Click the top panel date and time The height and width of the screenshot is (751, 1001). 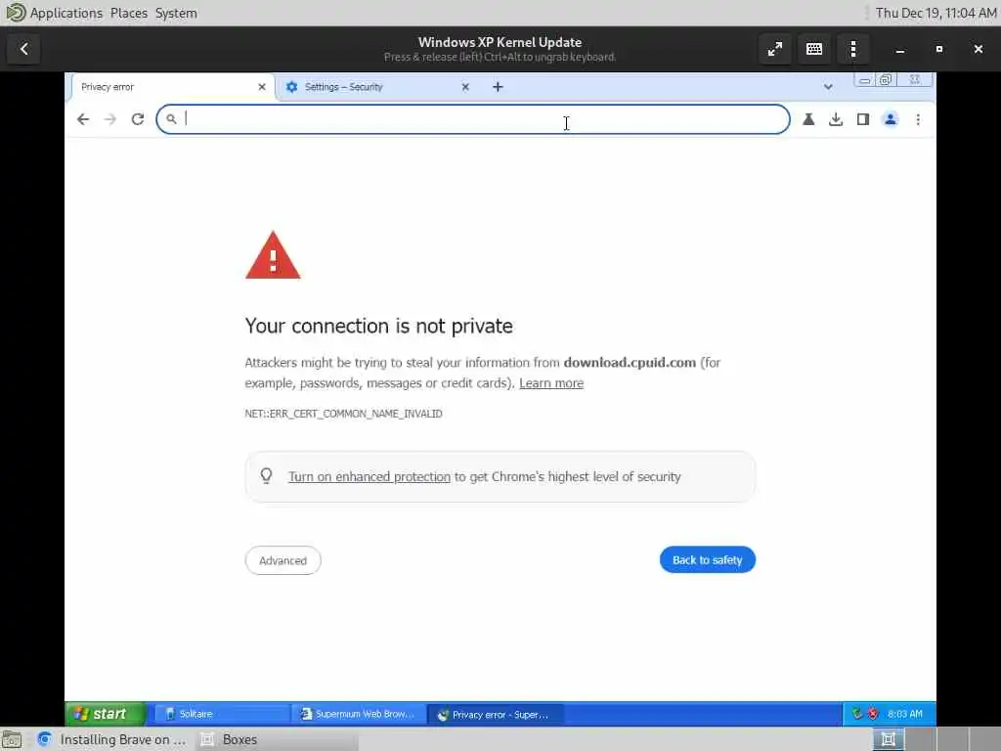(x=936, y=13)
